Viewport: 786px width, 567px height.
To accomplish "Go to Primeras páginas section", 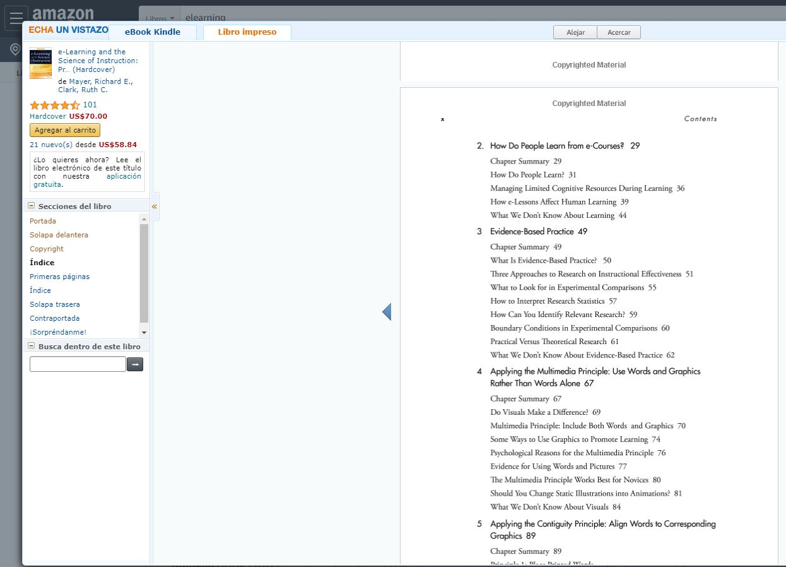I will (x=59, y=277).
